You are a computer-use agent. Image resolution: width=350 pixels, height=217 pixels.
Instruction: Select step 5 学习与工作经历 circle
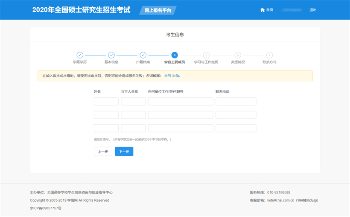pos(206,55)
